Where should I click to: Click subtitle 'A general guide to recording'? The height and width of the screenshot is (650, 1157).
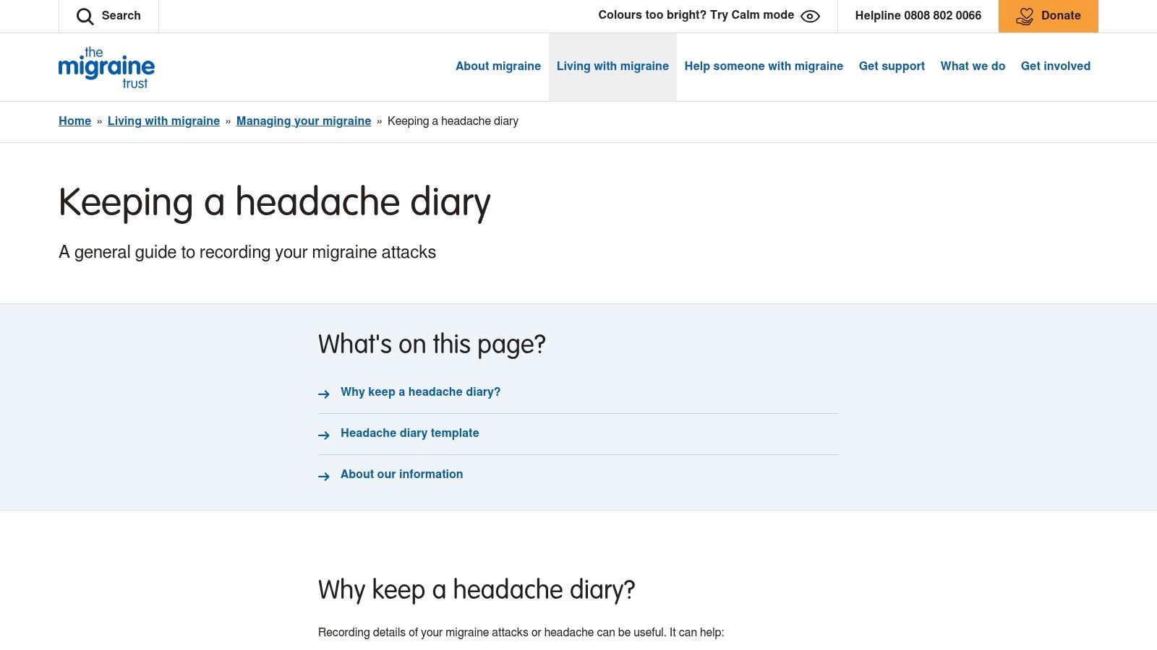(247, 252)
